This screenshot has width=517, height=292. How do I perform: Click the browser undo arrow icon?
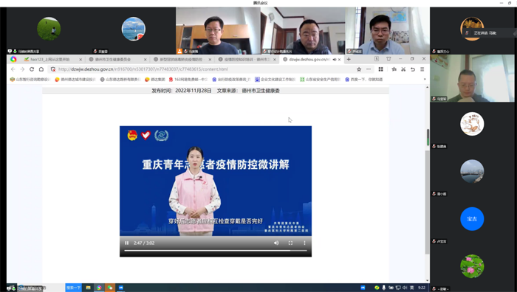click(412, 69)
